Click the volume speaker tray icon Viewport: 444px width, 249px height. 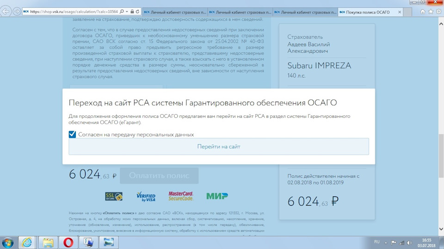[x=409, y=243]
